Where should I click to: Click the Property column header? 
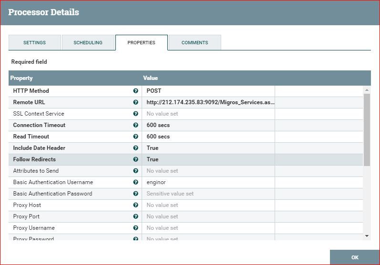pos(21,78)
